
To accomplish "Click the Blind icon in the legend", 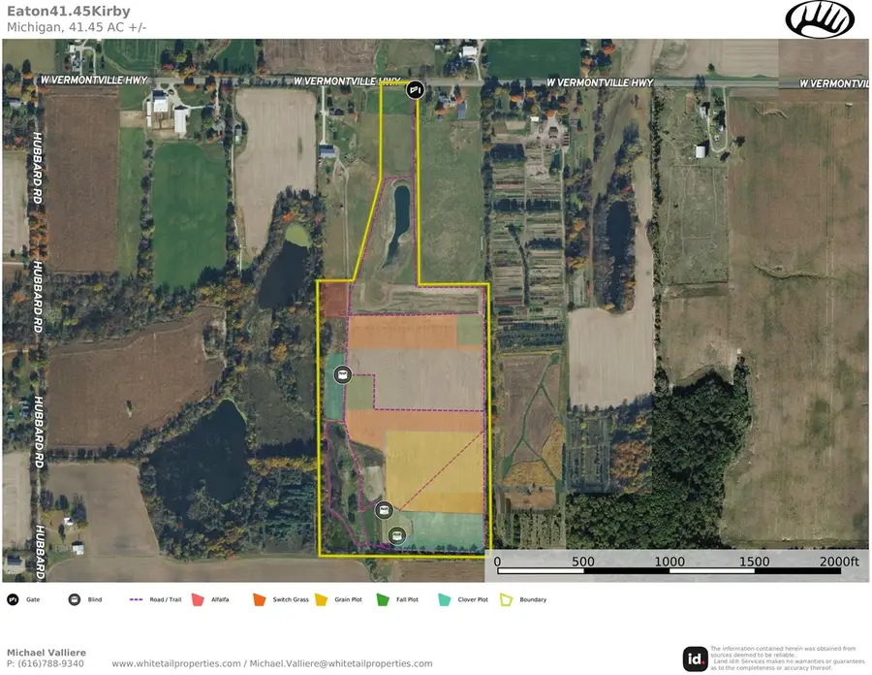I will pos(75,599).
